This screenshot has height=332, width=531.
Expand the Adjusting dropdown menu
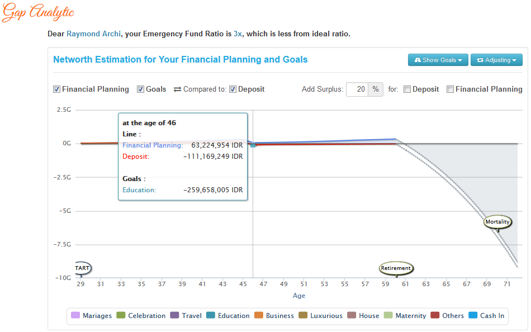(x=496, y=60)
